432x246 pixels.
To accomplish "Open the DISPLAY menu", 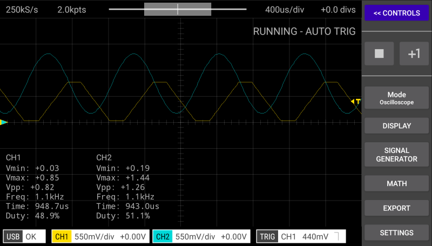I will (x=397, y=126).
